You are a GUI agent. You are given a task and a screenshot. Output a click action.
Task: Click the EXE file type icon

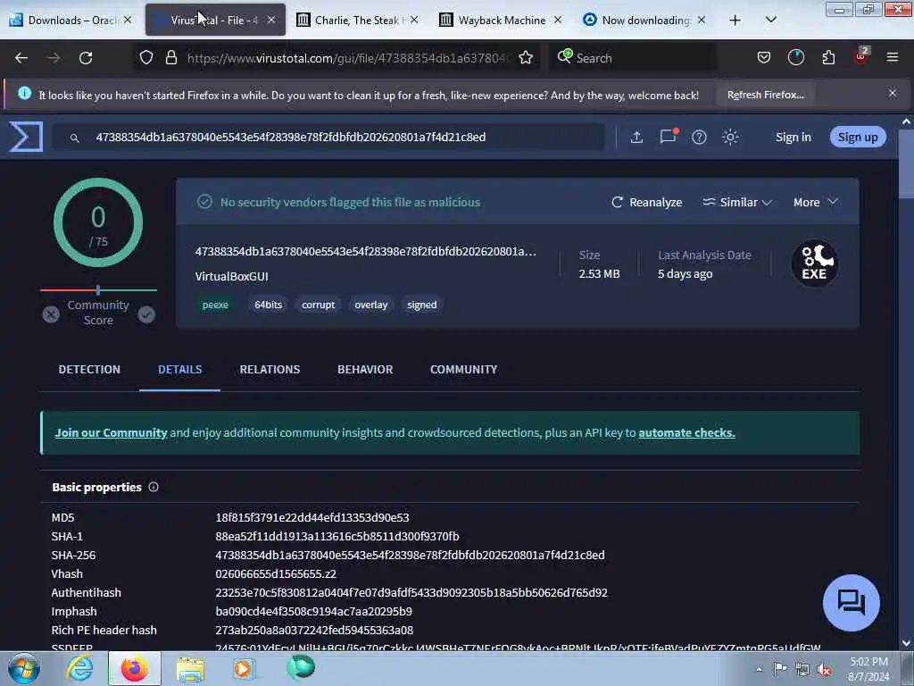point(814,264)
